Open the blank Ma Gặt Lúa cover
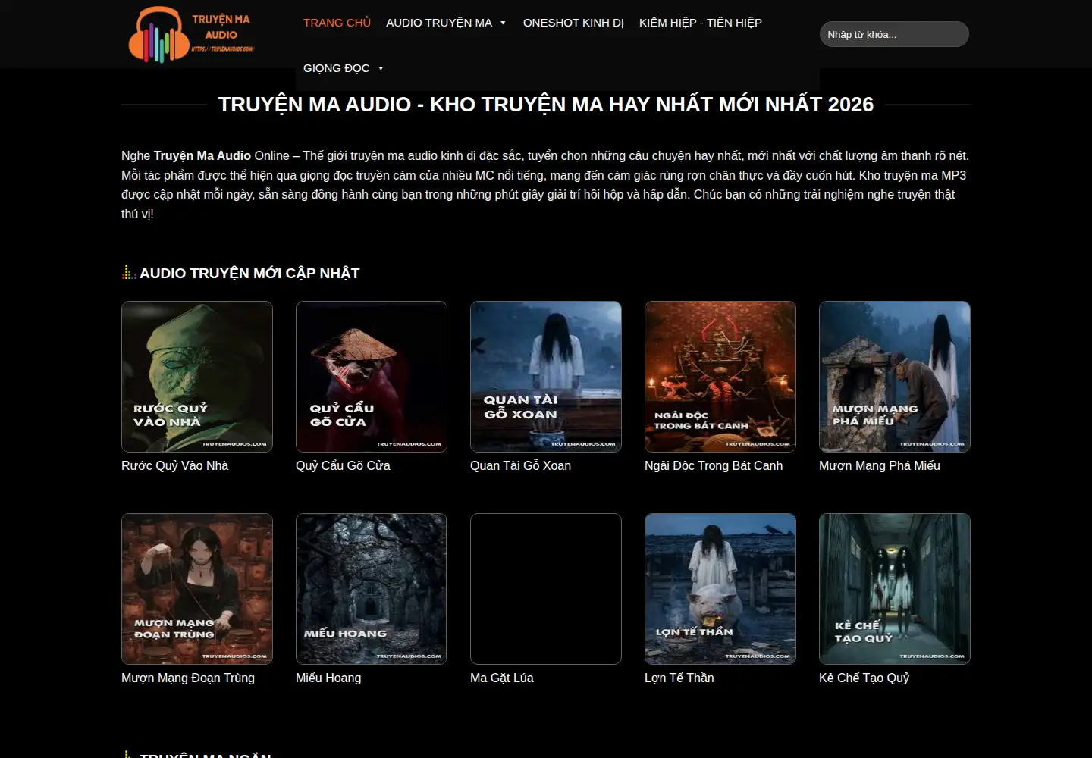 click(546, 589)
